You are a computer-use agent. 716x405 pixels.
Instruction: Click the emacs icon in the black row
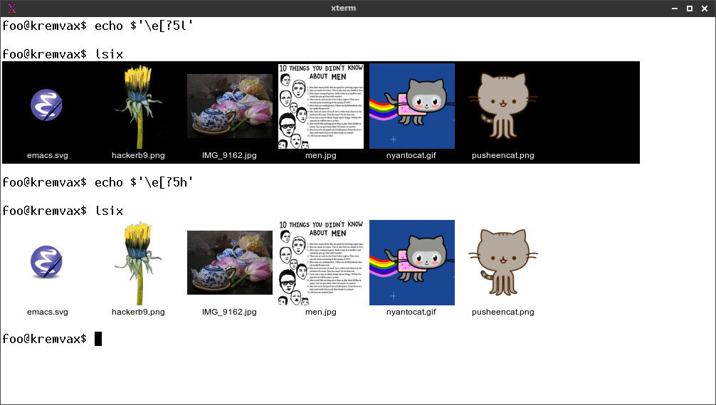coord(46,105)
